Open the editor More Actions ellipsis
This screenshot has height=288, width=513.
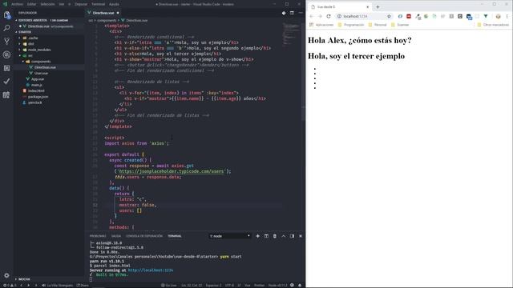301,13
